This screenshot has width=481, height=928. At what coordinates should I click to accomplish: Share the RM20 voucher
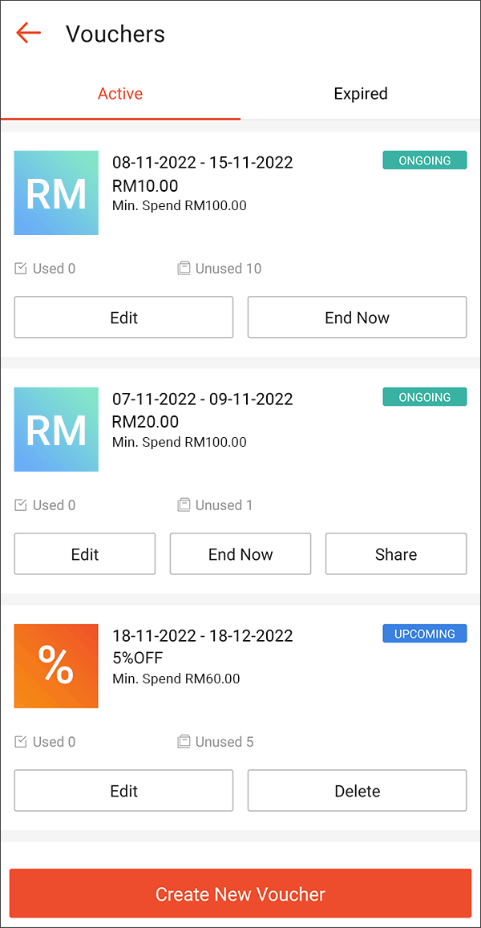(x=395, y=553)
